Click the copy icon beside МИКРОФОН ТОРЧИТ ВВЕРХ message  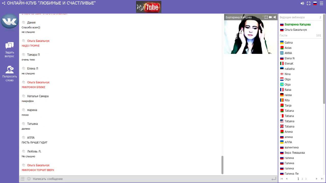[x=23, y=165]
